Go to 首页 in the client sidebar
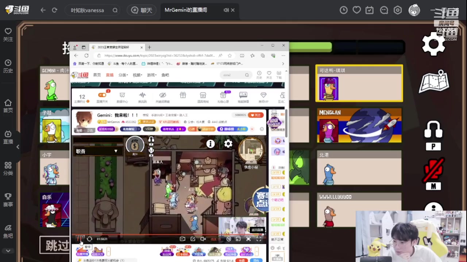 pyautogui.click(x=8, y=106)
